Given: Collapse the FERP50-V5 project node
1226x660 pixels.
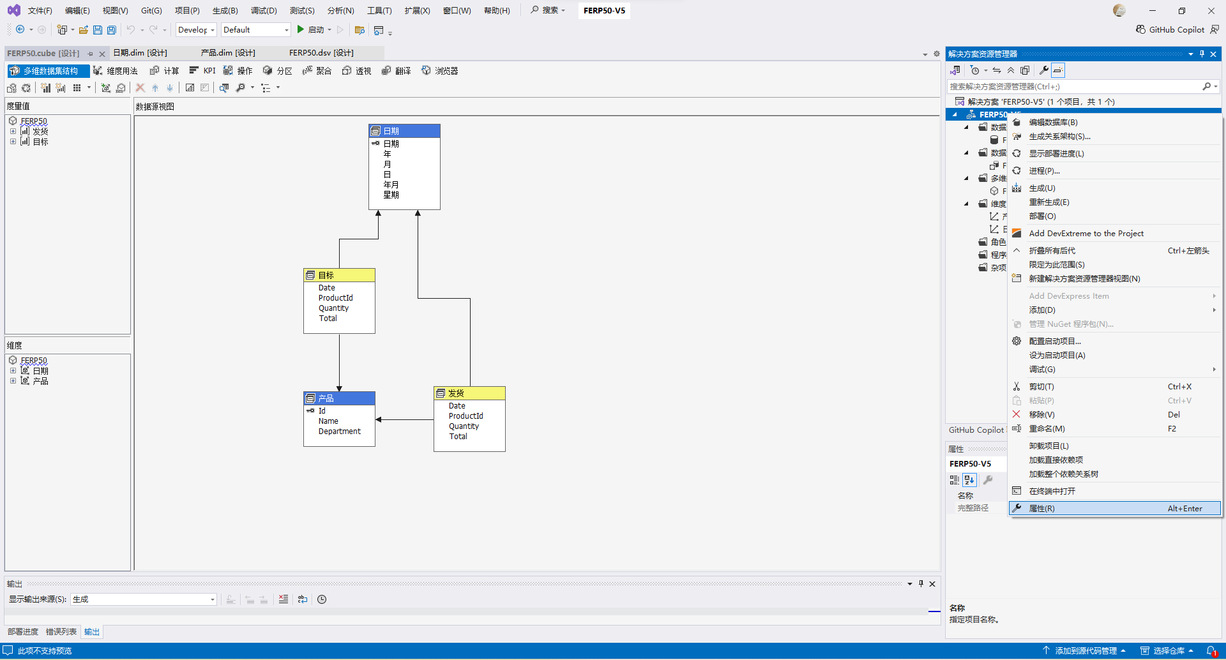Looking at the screenshot, I should tap(955, 115).
